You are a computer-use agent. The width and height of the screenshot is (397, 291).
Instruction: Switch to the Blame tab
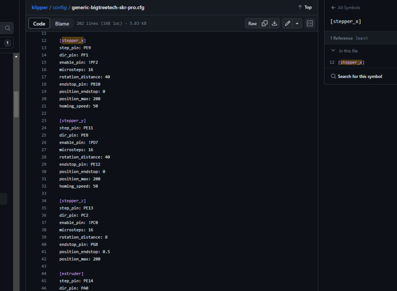point(62,24)
